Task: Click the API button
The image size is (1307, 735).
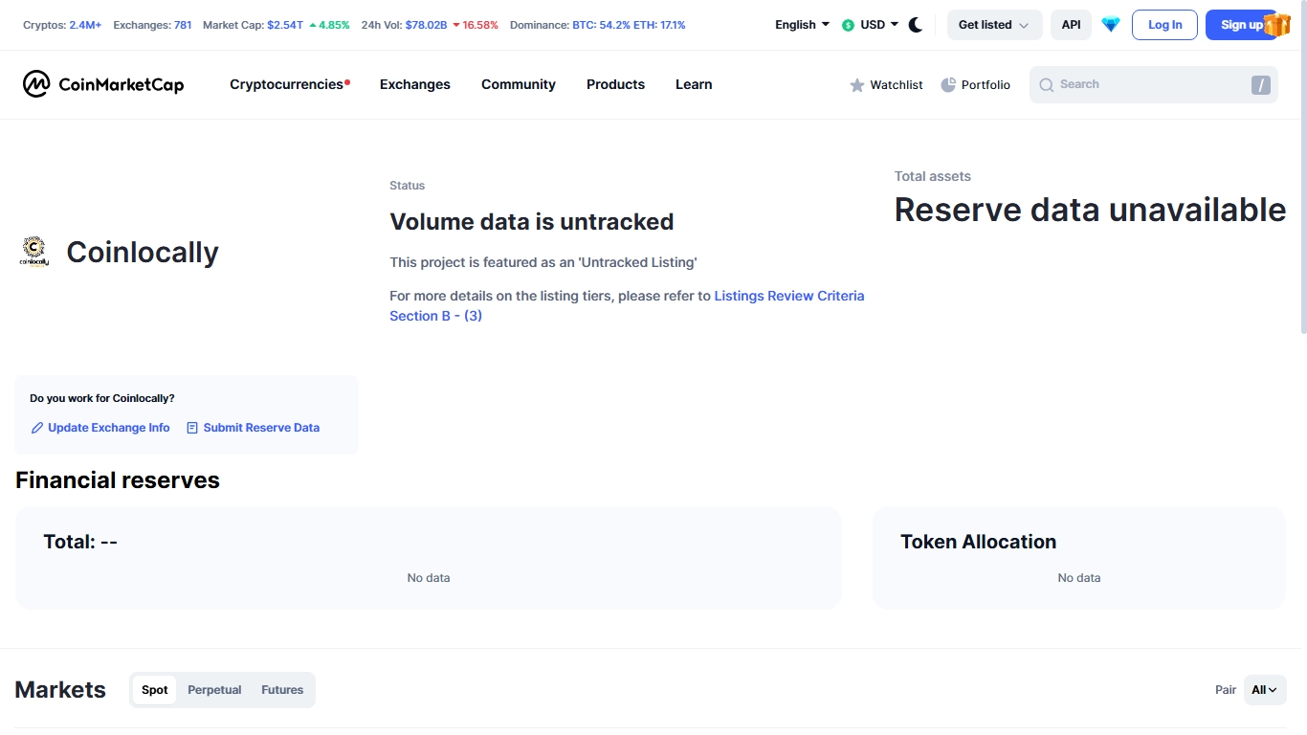Action: [1072, 25]
